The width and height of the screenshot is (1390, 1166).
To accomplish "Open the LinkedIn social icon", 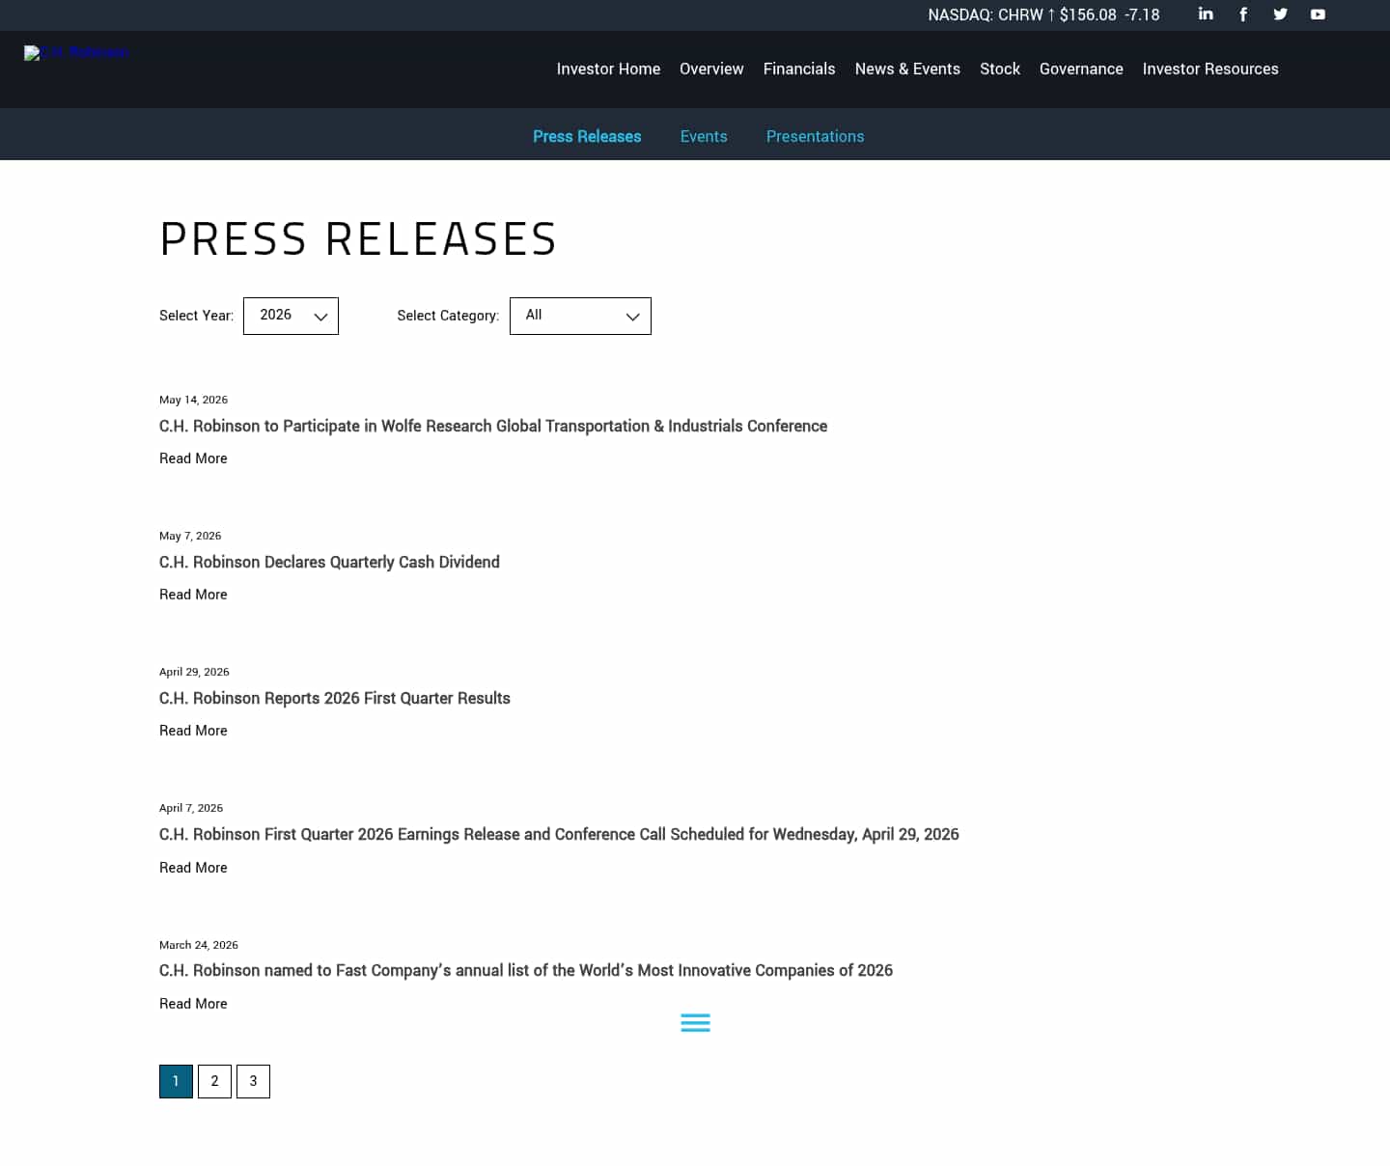I will 1206,14.
